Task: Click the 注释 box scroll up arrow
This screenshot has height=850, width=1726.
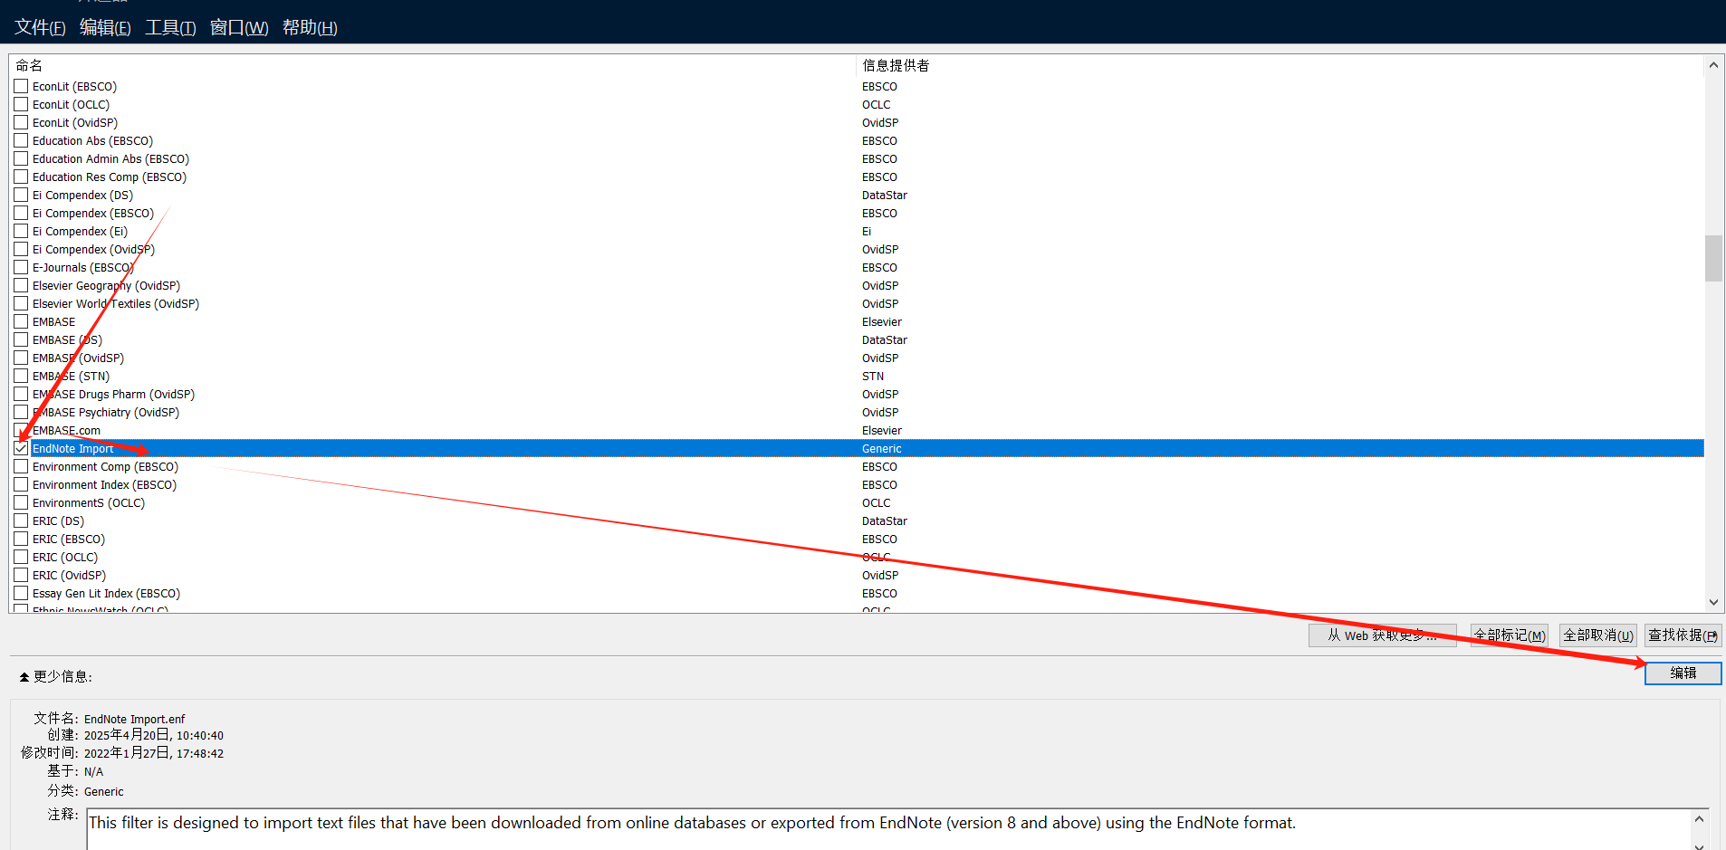Action: pyautogui.click(x=1699, y=819)
